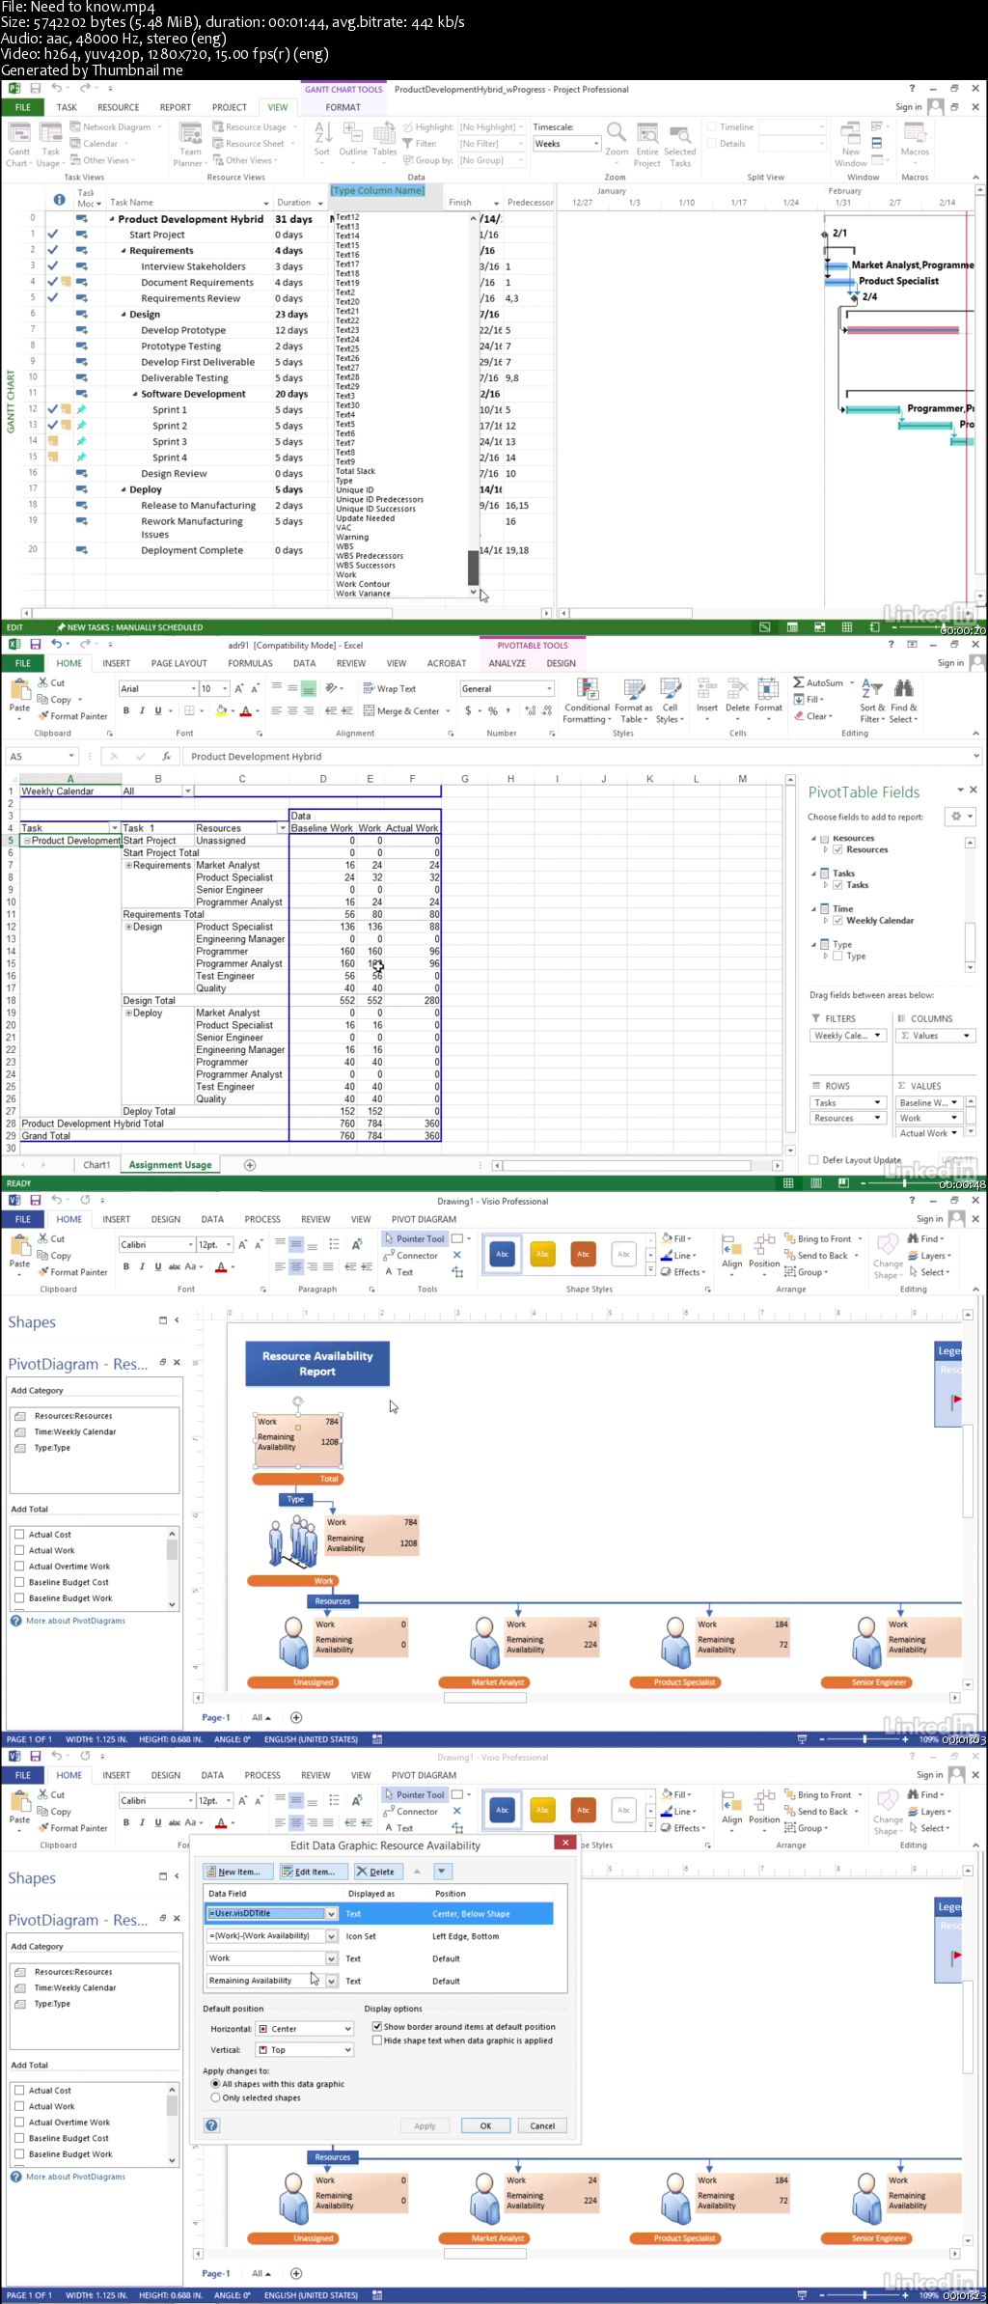The height and width of the screenshot is (2304, 988).
Task: Open Macros button in Project ribbon
Action: click(915, 141)
